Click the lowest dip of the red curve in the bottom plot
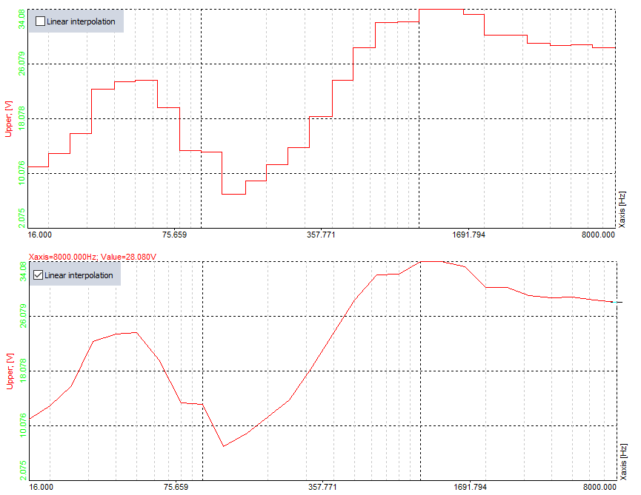641x495 pixels. (225, 447)
